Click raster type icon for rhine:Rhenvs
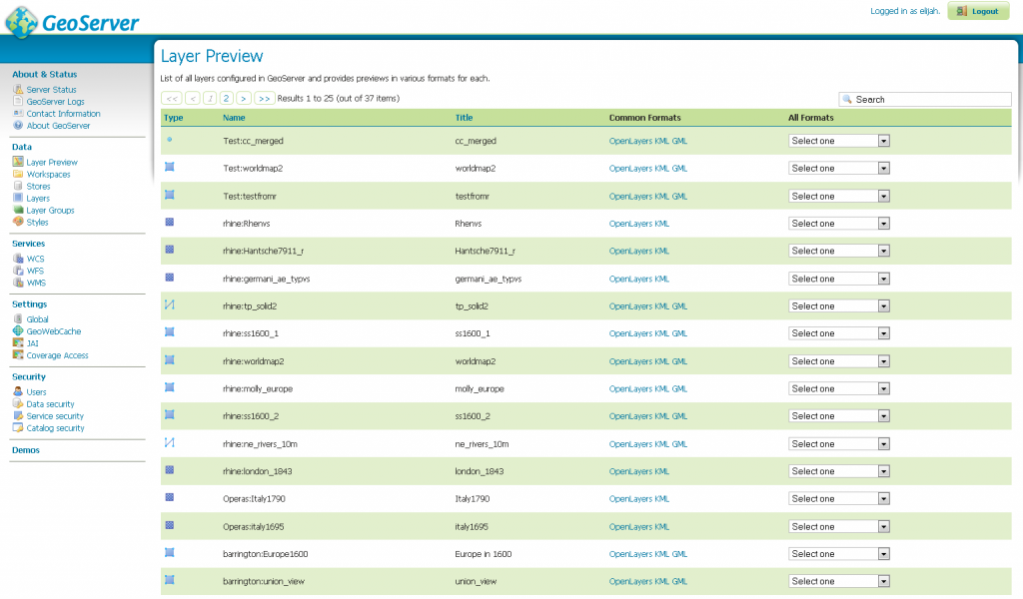Screen dimensions: 1023x599 click(170, 223)
